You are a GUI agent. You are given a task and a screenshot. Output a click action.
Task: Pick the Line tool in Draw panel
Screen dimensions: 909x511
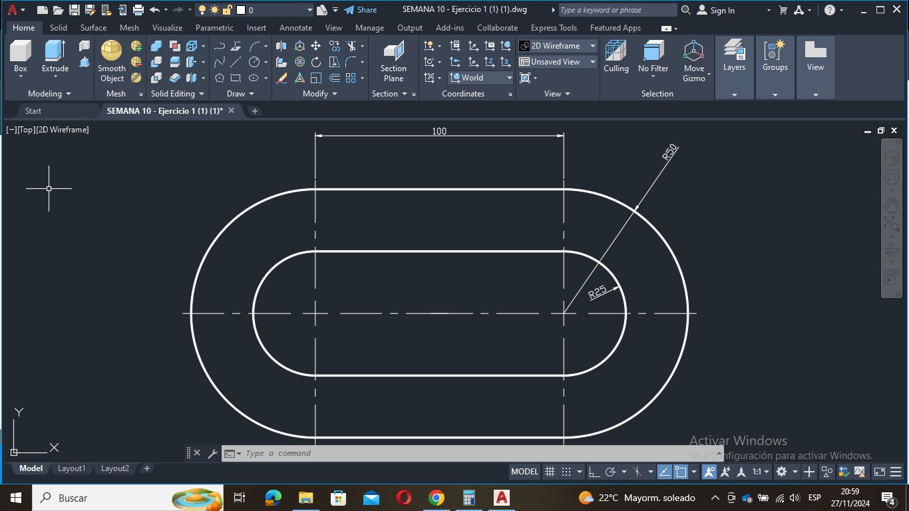tap(236, 62)
